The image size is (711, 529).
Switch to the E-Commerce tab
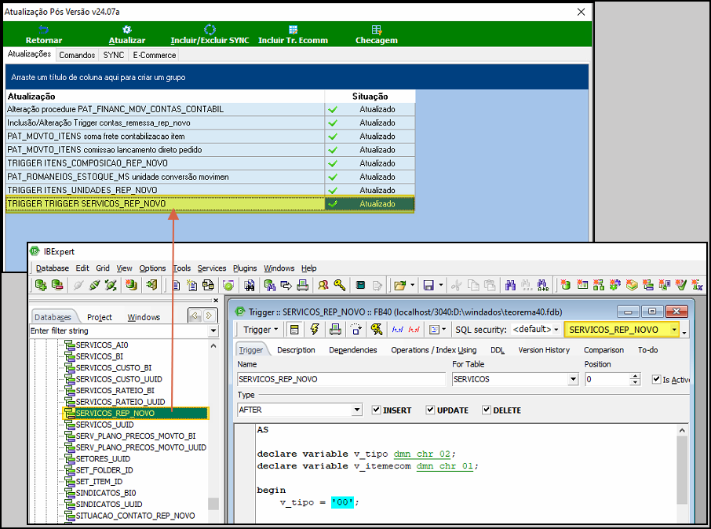[x=154, y=55]
